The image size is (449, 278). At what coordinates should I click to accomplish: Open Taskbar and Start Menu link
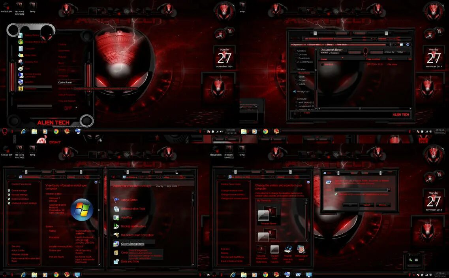232,257
